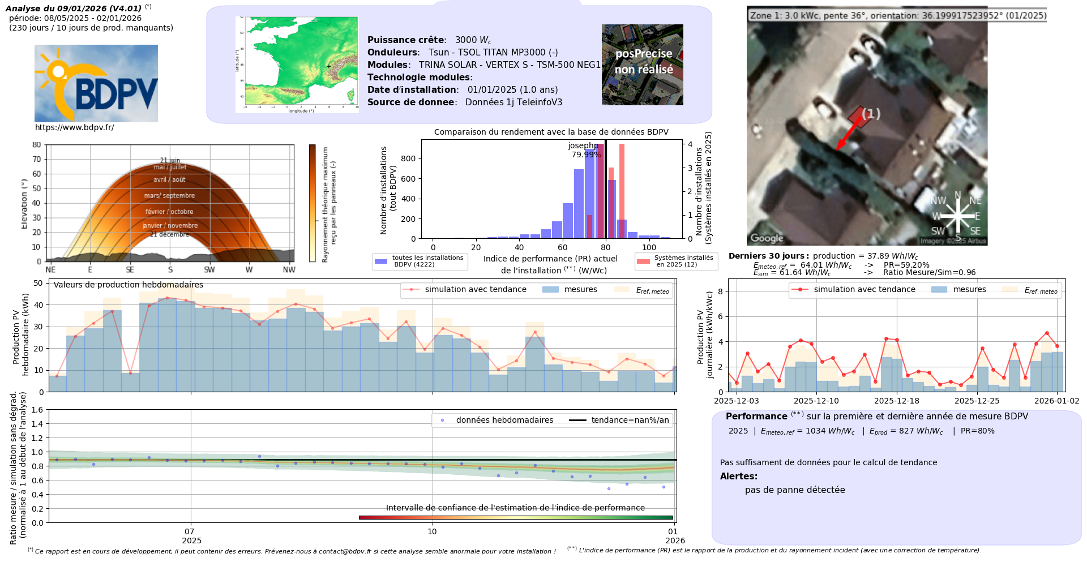
Task: Click the posPrecise non réalisé image
Action: (643, 65)
